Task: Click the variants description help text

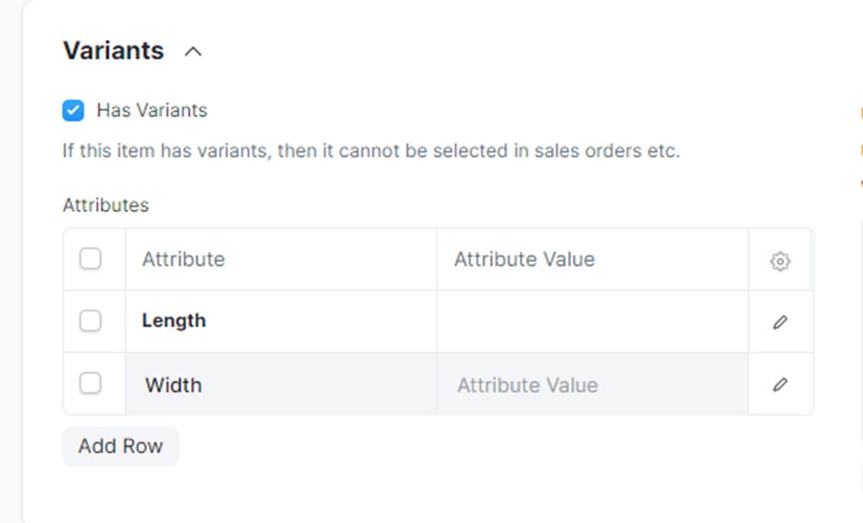Action: coord(371,152)
